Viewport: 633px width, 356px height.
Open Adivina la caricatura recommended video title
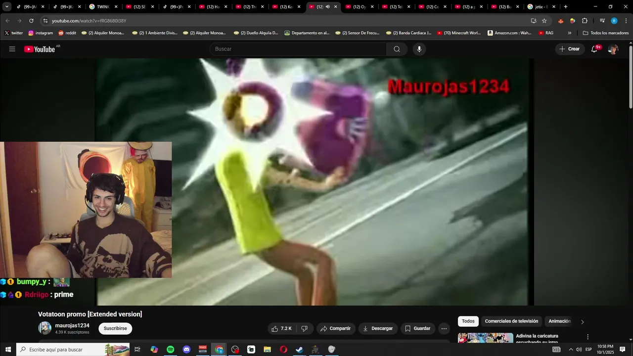click(x=537, y=339)
